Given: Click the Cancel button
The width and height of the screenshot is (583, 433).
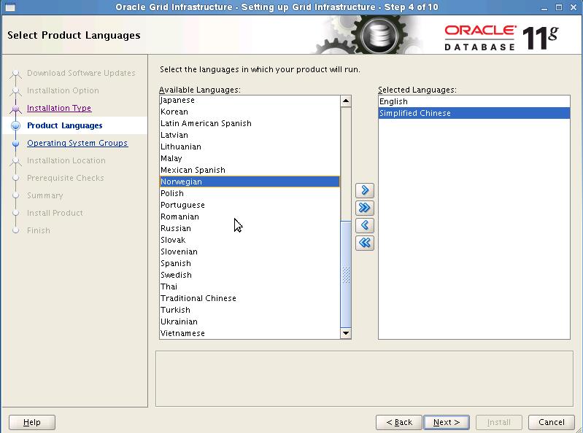Looking at the screenshot, I should click(552, 422).
